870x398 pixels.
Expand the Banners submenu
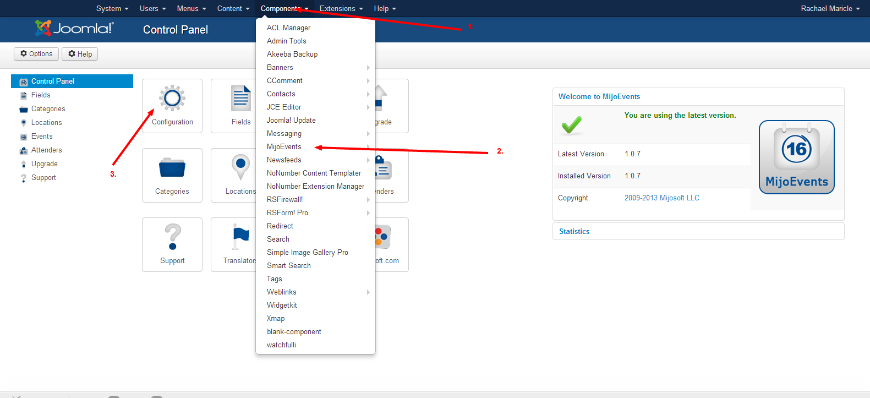coord(315,68)
